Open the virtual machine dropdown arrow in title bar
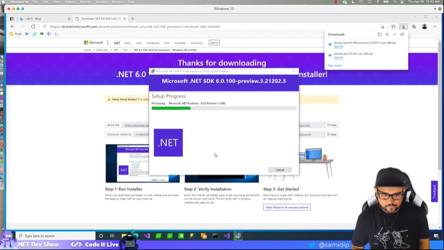Image resolution: width=444 pixels, height=250 pixels. (435, 9)
